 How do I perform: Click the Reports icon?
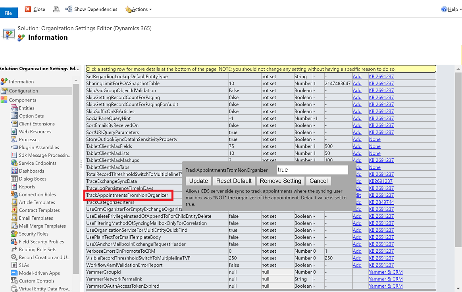point(14,186)
